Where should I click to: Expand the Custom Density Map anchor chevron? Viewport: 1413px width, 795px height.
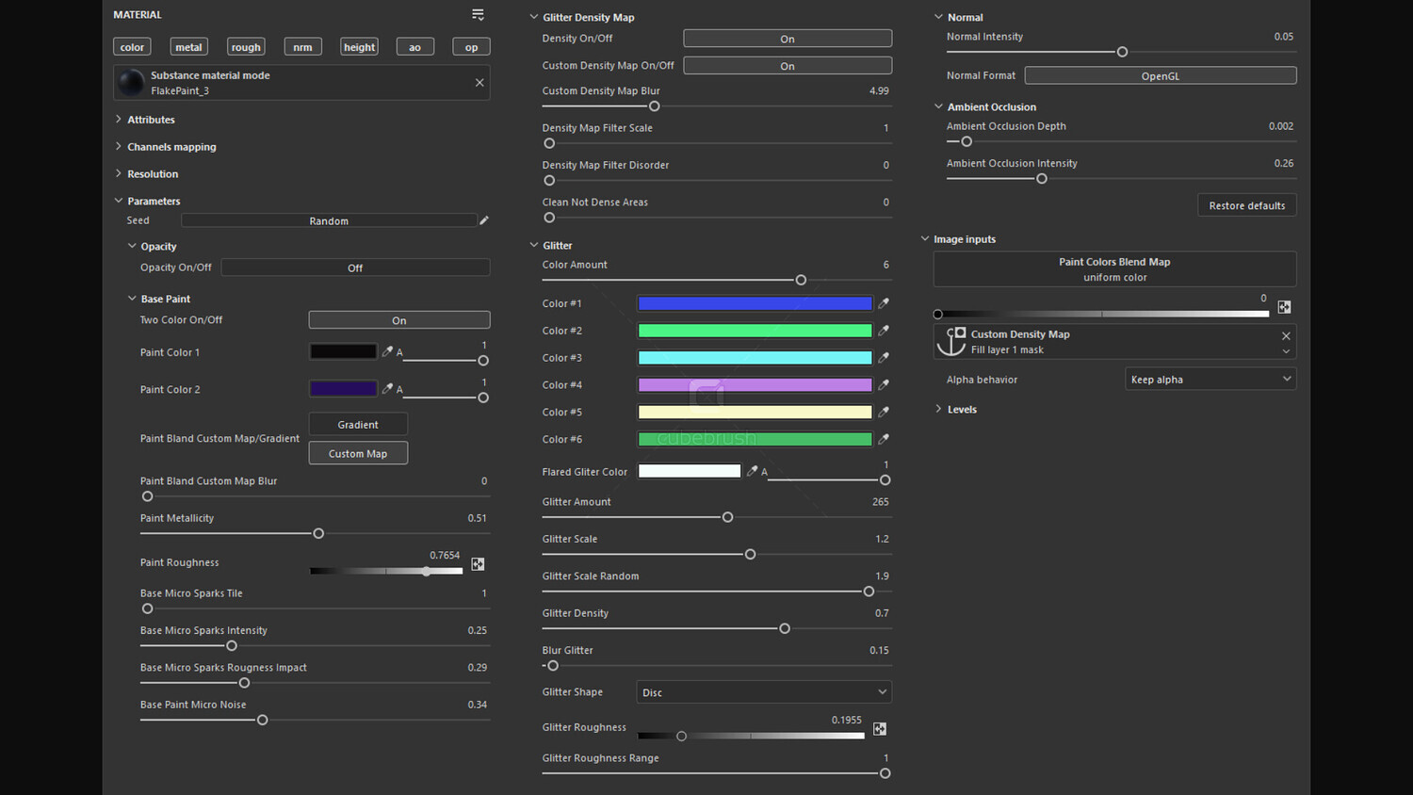pos(1286,351)
